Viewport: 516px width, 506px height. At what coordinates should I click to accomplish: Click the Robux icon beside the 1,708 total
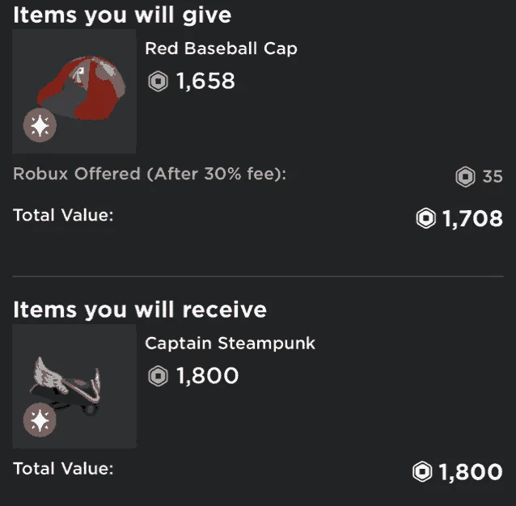coord(426,218)
